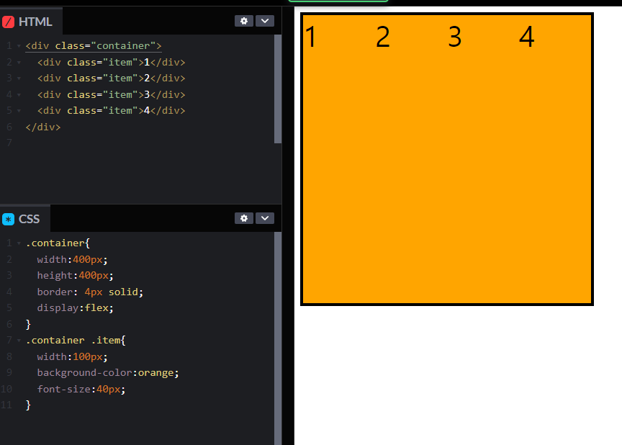Collapse fold arrow on HTML line 4

click(x=19, y=95)
